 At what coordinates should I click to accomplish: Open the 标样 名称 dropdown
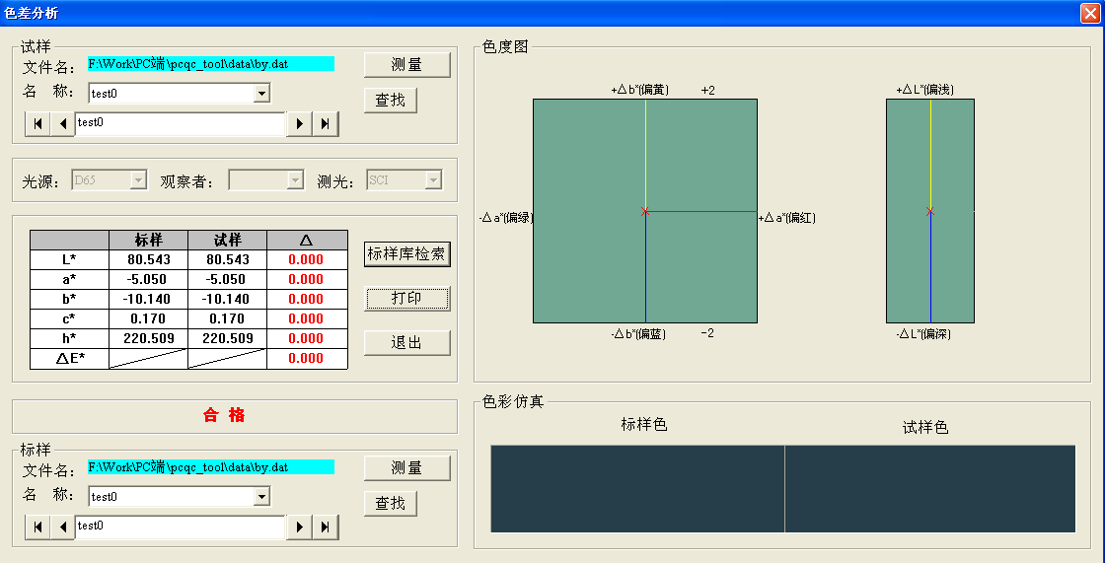261,497
